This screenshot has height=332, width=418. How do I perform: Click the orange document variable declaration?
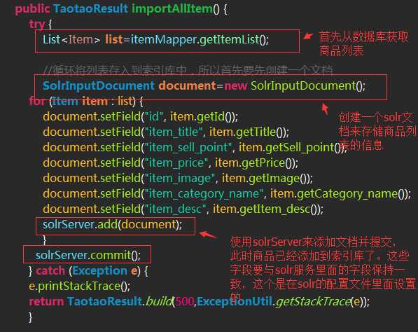(x=187, y=85)
